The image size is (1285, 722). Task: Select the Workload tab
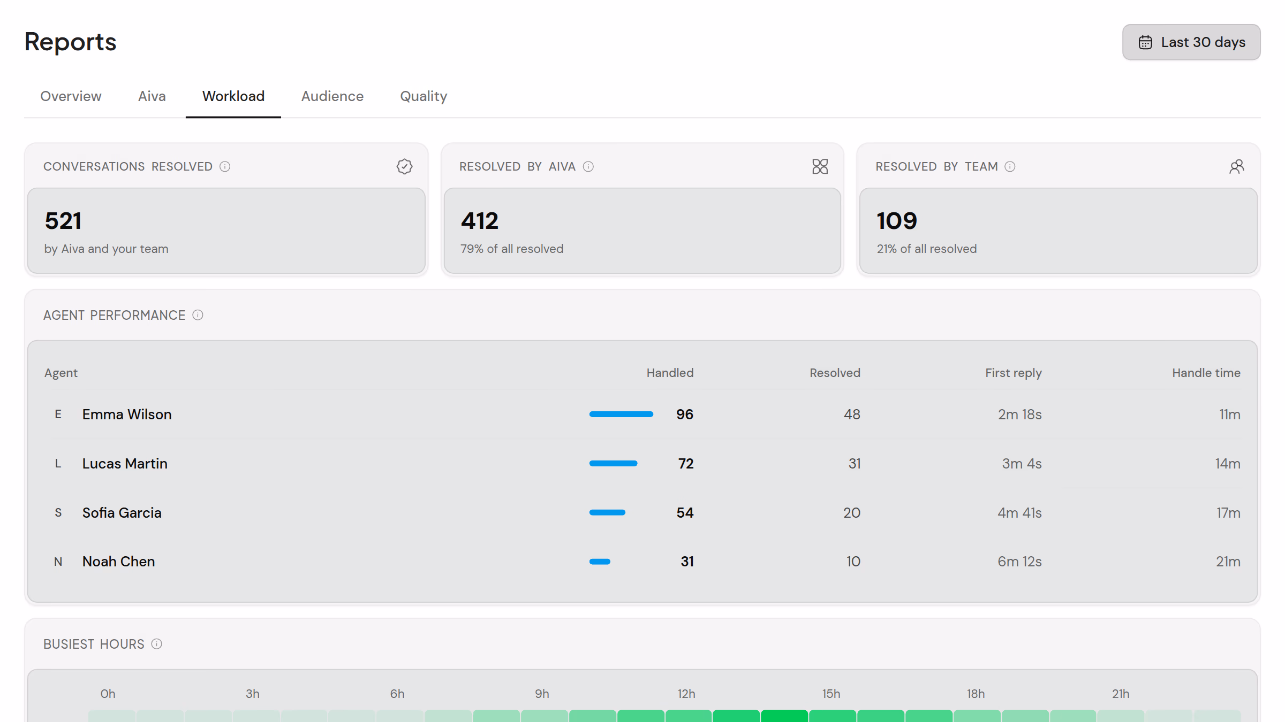click(233, 96)
